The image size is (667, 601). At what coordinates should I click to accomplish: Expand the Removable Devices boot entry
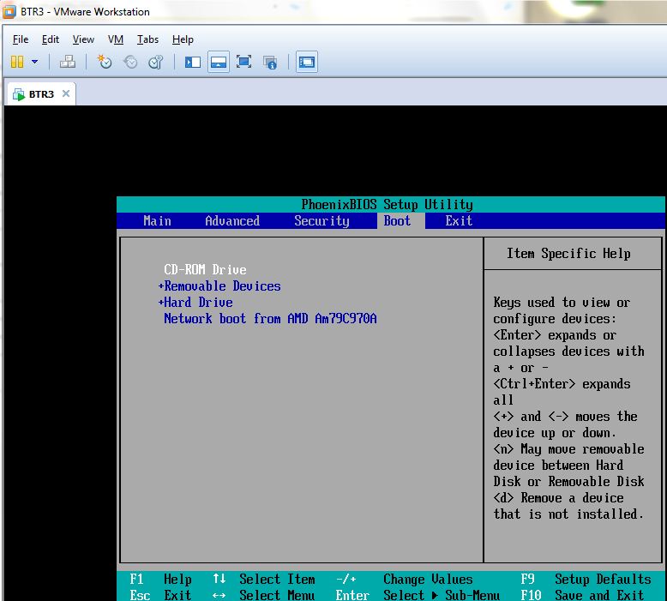click(x=219, y=285)
